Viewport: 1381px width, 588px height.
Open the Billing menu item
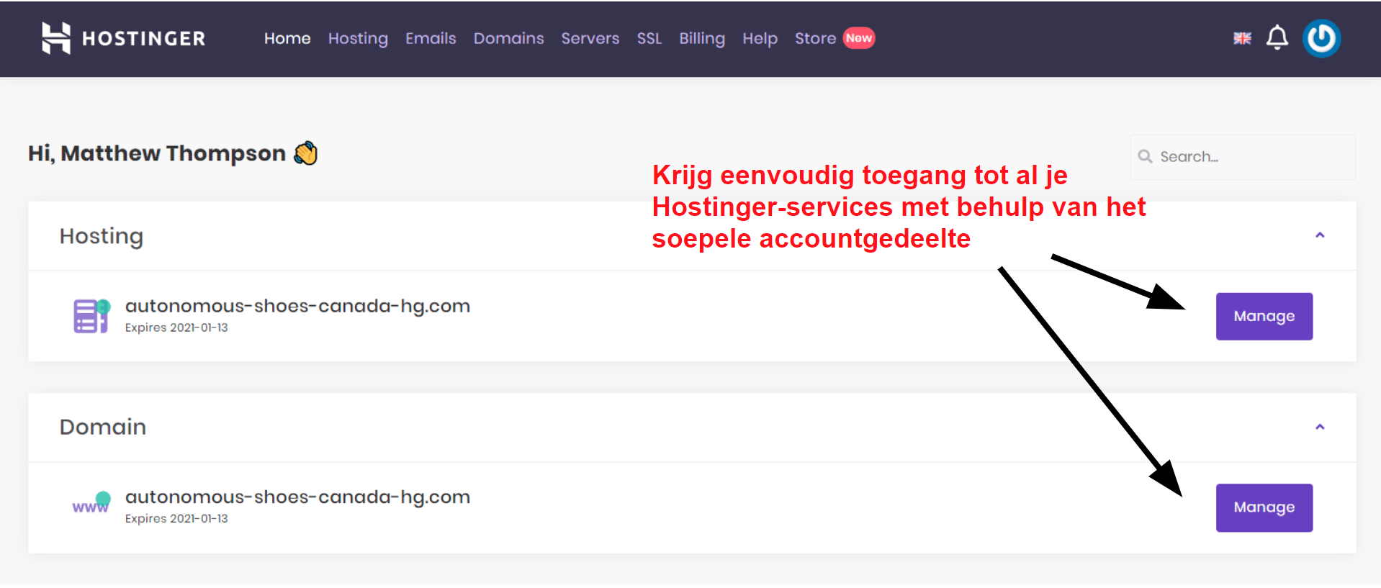pos(702,38)
